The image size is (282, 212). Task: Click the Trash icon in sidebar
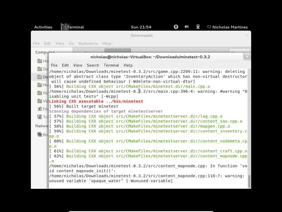[40, 117]
